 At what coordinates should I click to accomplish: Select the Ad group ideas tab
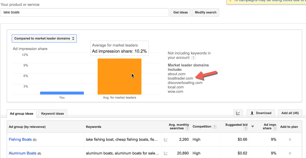point(22,114)
